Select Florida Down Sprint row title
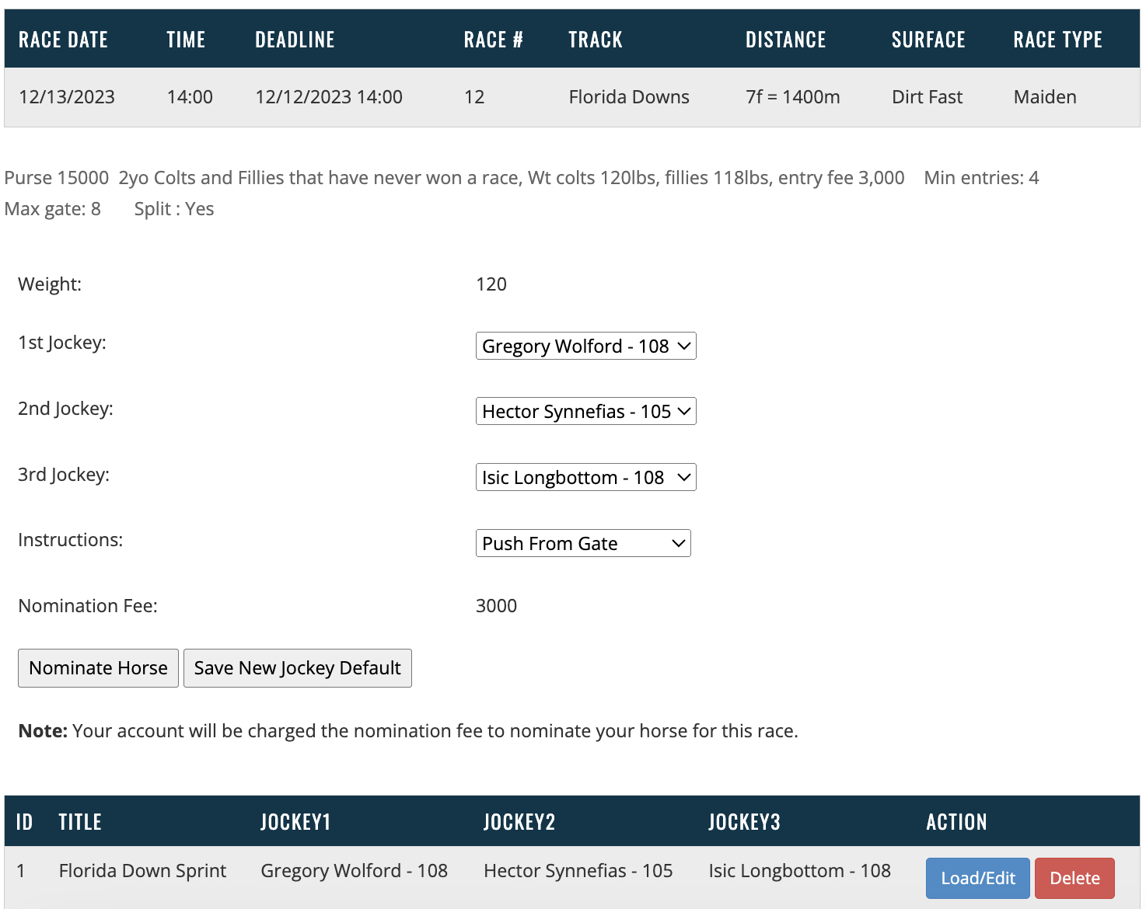Screen dimensions: 1146x909 tap(142, 871)
